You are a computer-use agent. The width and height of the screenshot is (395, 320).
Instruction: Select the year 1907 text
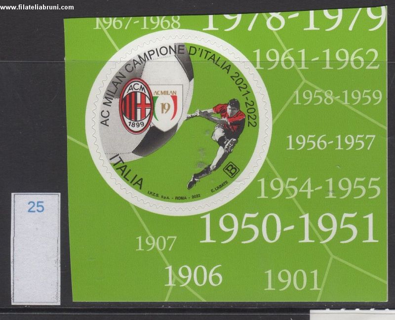156,243
